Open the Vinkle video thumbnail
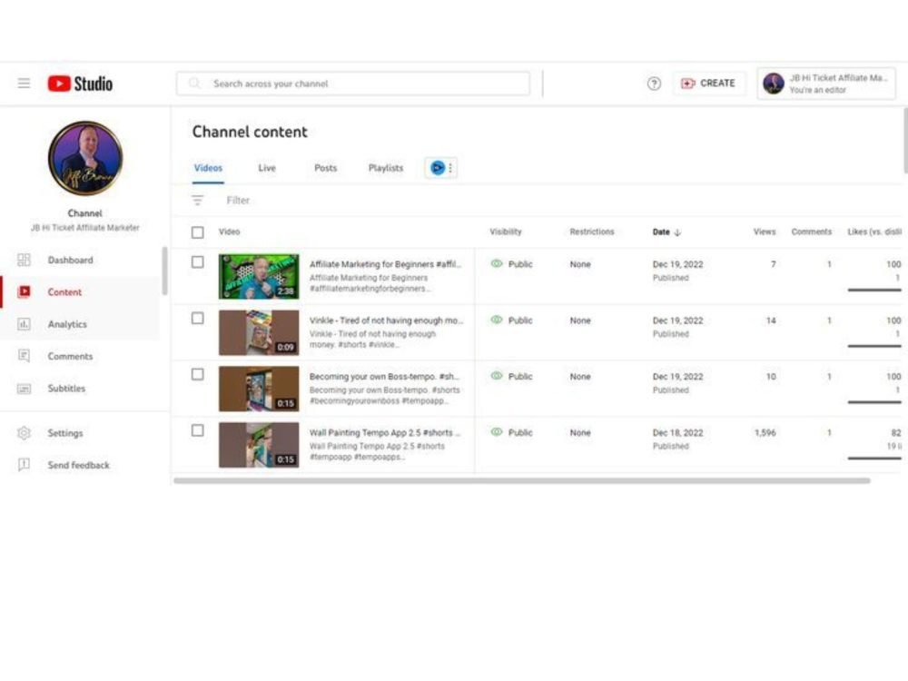This screenshot has height=681, width=908. [259, 333]
